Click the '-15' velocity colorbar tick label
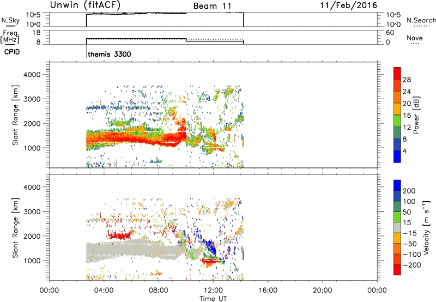The height and width of the screenshot is (302, 436). pyautogui.click(x=410, y=233)
